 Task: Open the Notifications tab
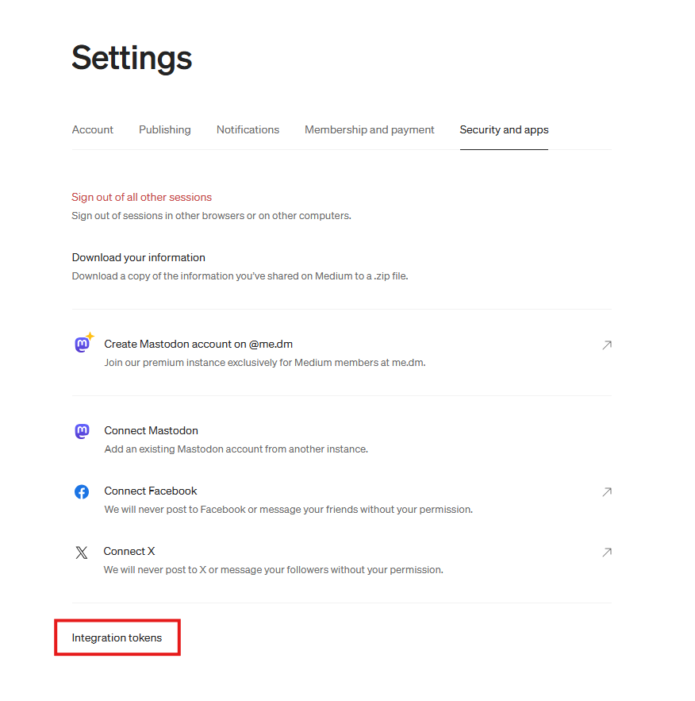(x=248, y=129)
